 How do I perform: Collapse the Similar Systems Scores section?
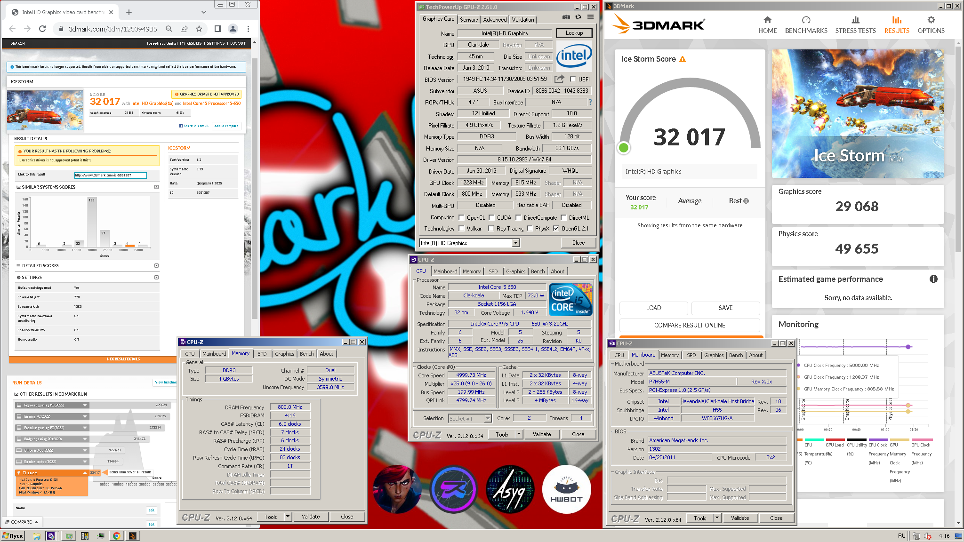coord(156,187)
